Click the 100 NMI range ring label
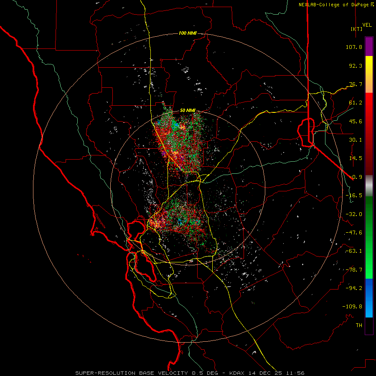The height and width of the screenshot is (376, 376). pyautogui.click(x=188, y=33)
